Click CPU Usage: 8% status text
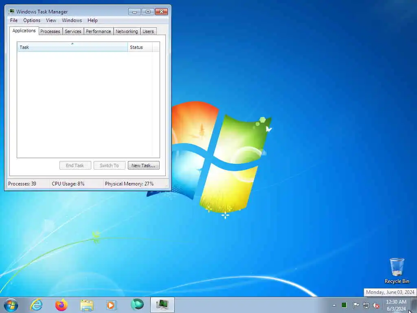The image size is (417, 313). pos(68,184)
